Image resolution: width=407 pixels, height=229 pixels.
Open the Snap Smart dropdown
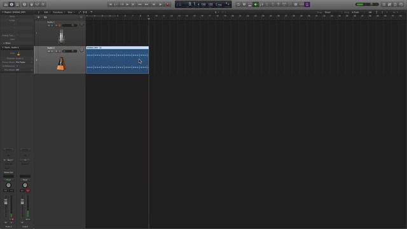pyautogui.click(x=333, y=12)
